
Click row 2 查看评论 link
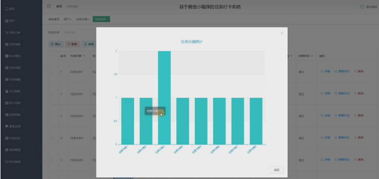342,93
